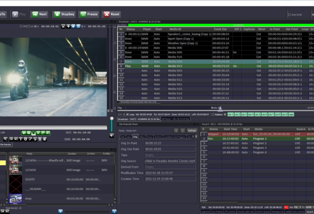Click the green stop transport button
314x214 pixels.
[x=33, y=133]
